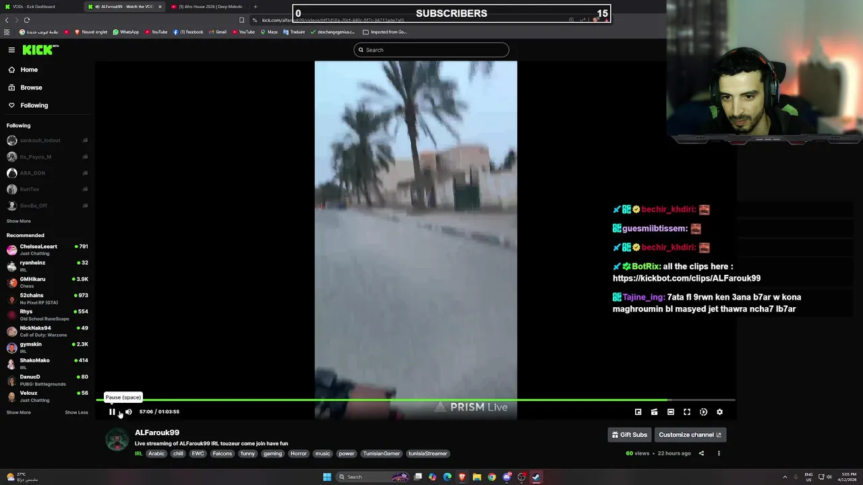
Task: Share the video via share icon
Action: pyautogui.click(x=701, y=453)
